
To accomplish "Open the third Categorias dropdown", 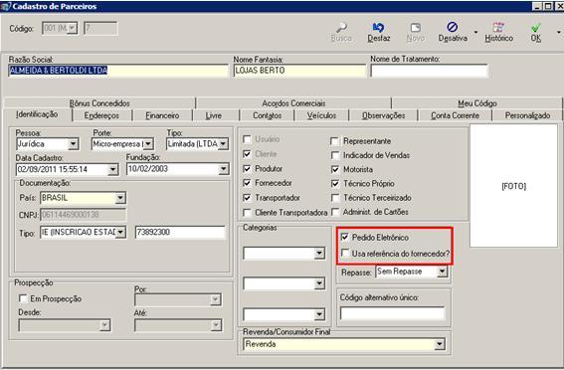I will click(319, 315).
